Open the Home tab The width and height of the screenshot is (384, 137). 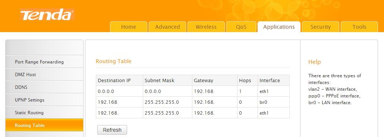coord(129,27)
